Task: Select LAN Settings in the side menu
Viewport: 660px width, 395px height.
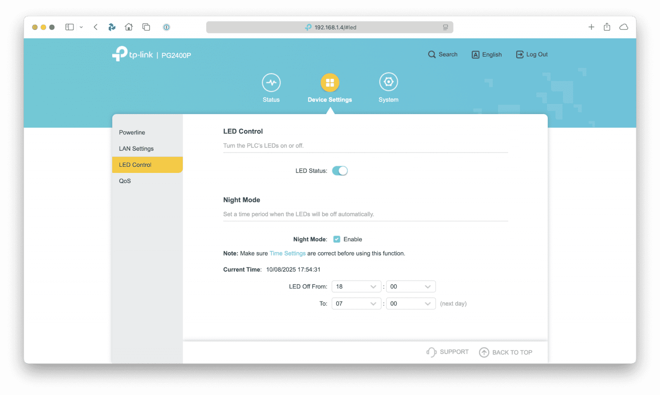Action: pyautogui.click(x=147, y=149)
